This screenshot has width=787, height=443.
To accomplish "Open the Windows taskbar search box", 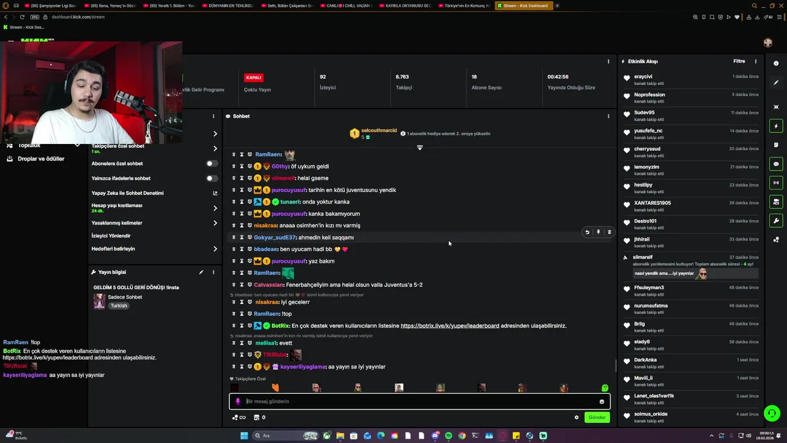I will click(x=287, y=436).
